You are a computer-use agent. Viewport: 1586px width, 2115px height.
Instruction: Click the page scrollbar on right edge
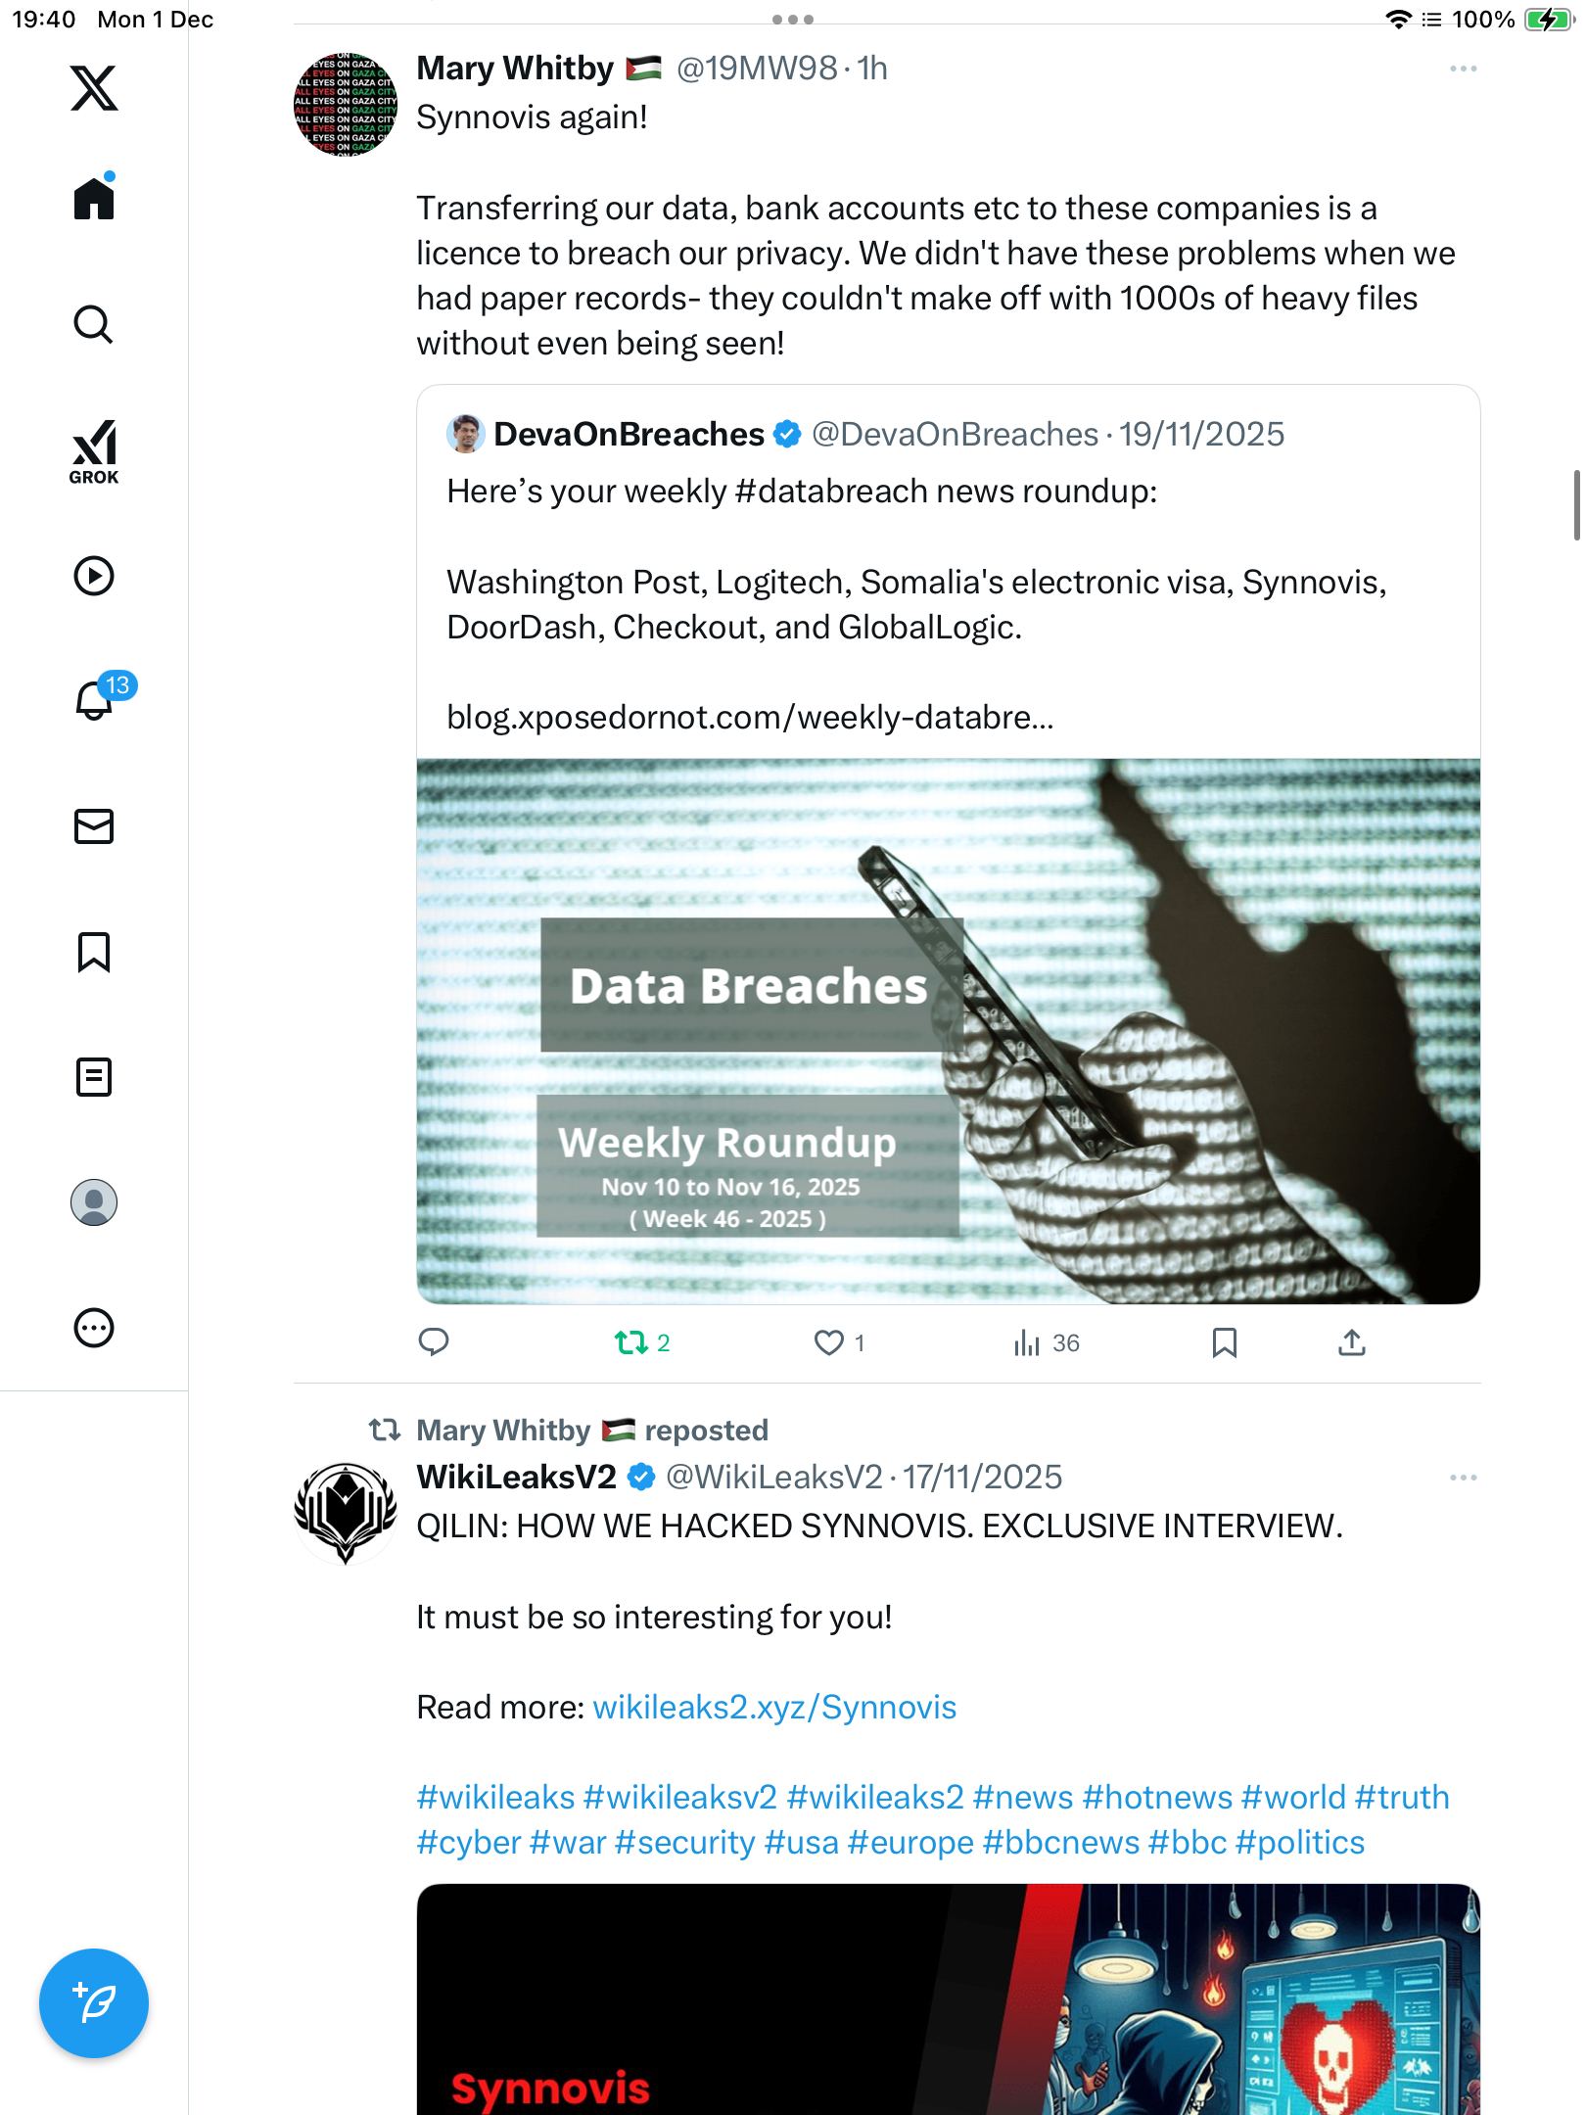tap(1576, 505)
